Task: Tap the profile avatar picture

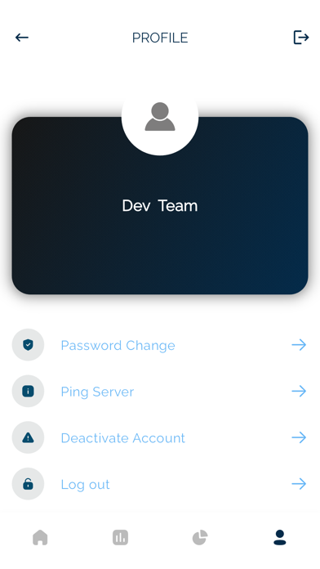Action: 160,117
